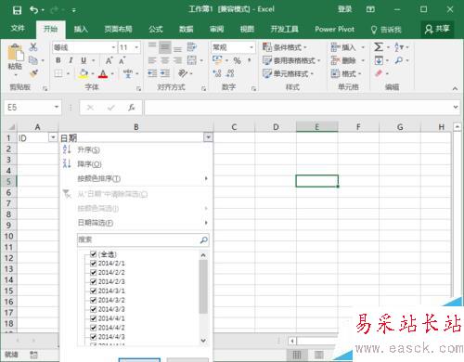Toggle Bold formatting

pyautogui.click(x=58, y=60)
